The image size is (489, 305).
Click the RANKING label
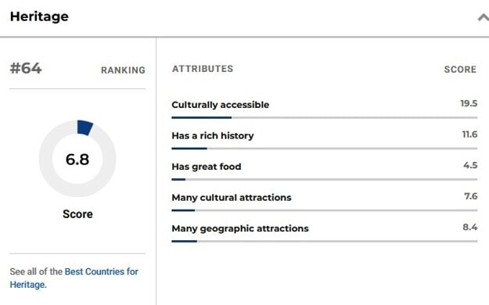pyautogui.click(x=123, y=70)
